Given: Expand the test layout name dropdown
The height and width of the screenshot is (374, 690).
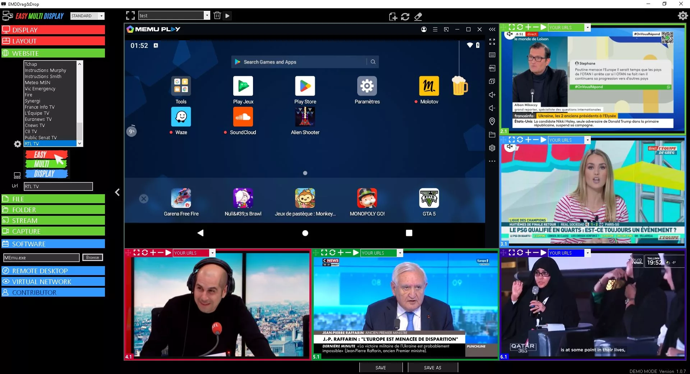Looking at the screenshot, I should point(207,15).
